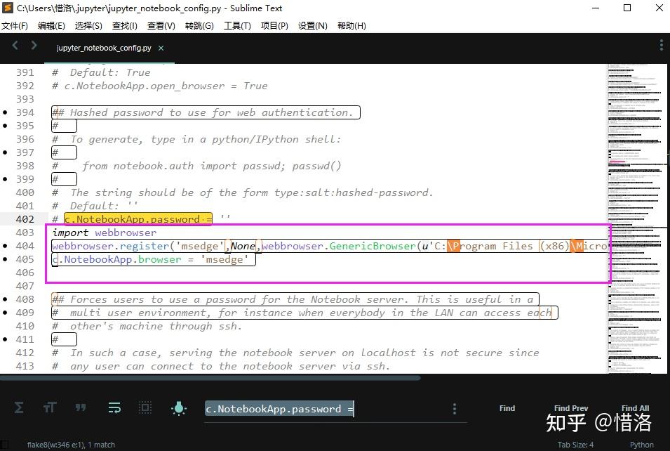Toggle the highlight matches lightbulb

coord(179,407)
